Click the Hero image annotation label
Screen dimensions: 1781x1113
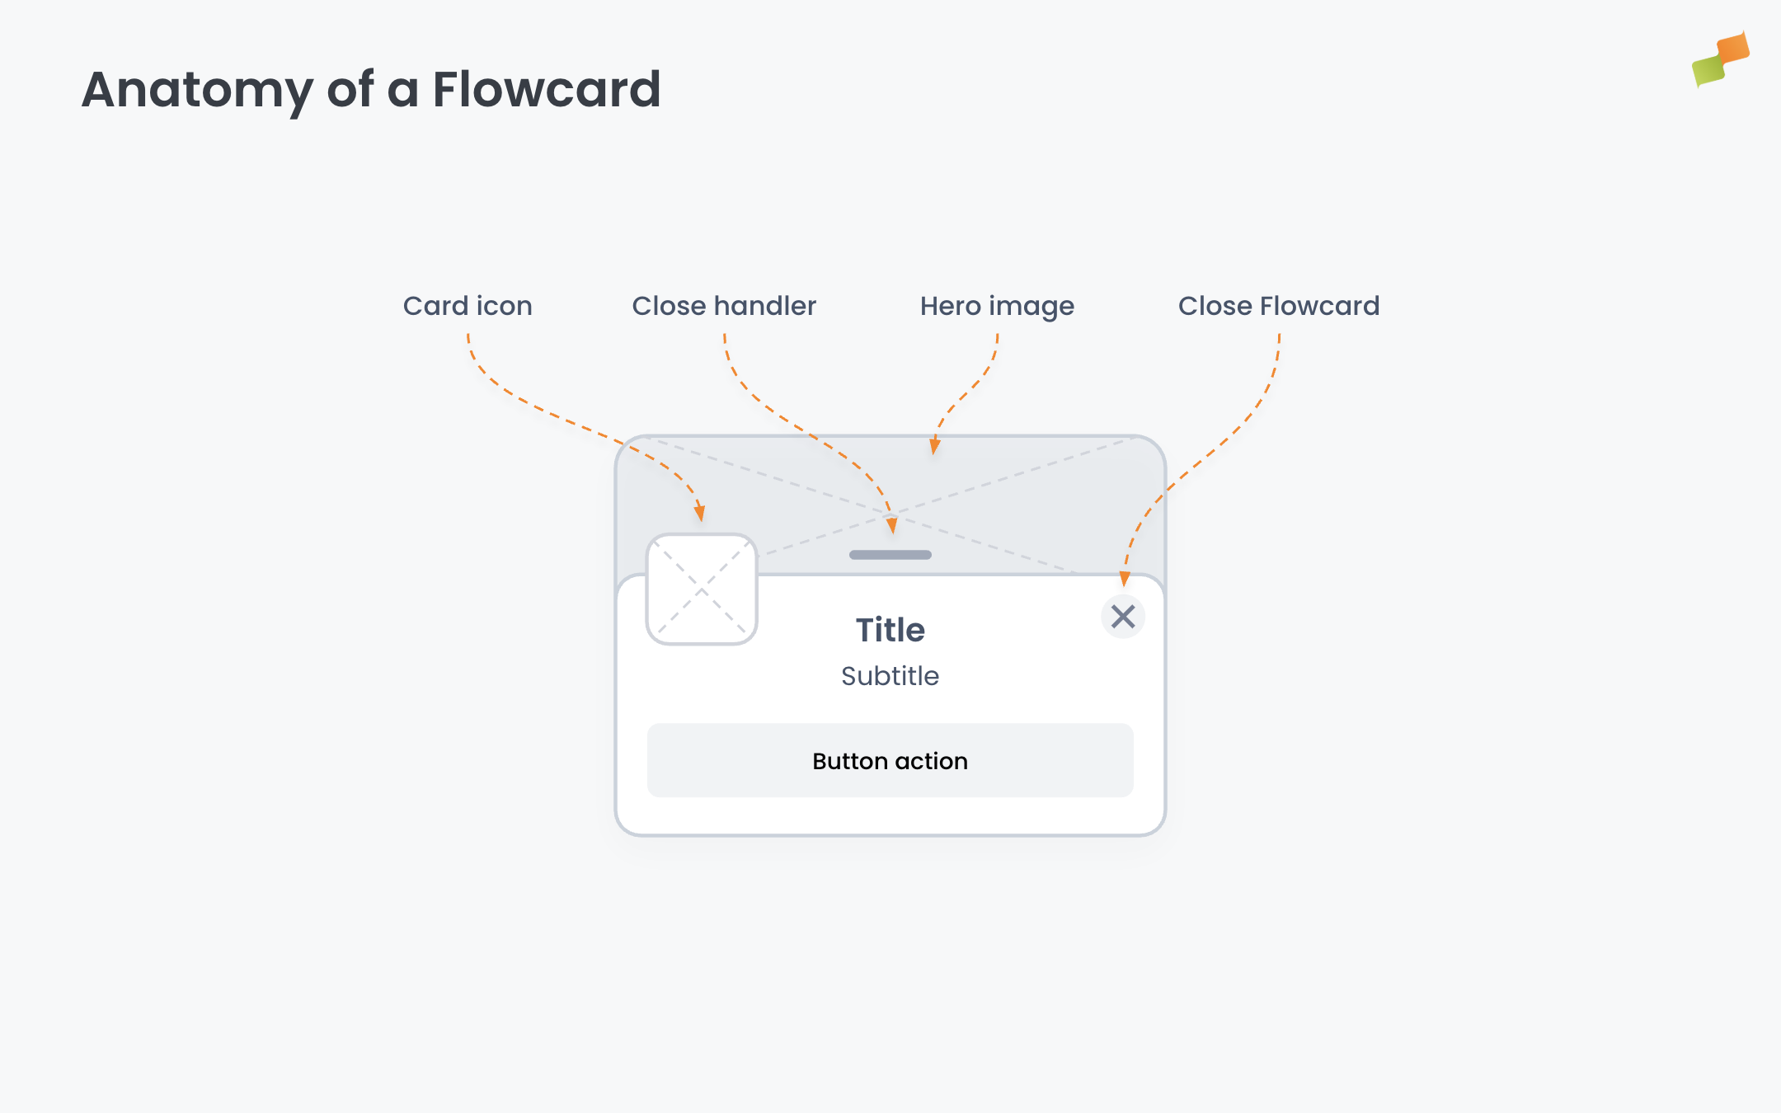click(997, 306)
